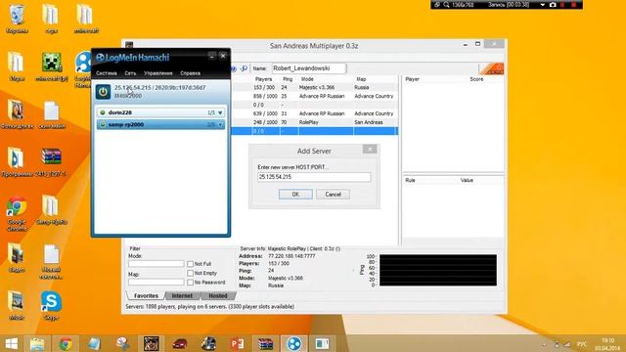Expand the dorin228 network arrow
Screen dimensions: 626x352
(220, 113)
